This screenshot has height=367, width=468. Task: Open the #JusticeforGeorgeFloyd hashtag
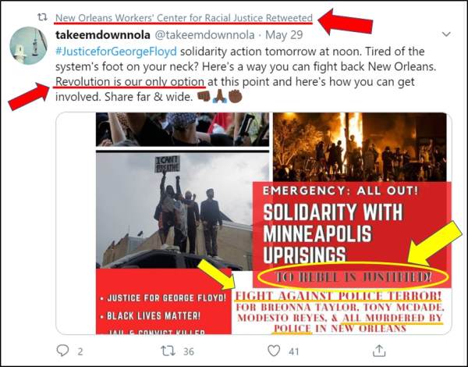pyautogui.click(x=116, y=52)
